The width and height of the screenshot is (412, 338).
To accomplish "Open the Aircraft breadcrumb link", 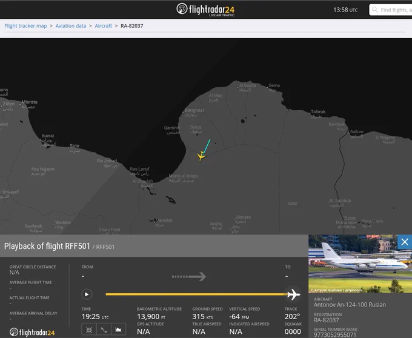I will pos(103,25).
